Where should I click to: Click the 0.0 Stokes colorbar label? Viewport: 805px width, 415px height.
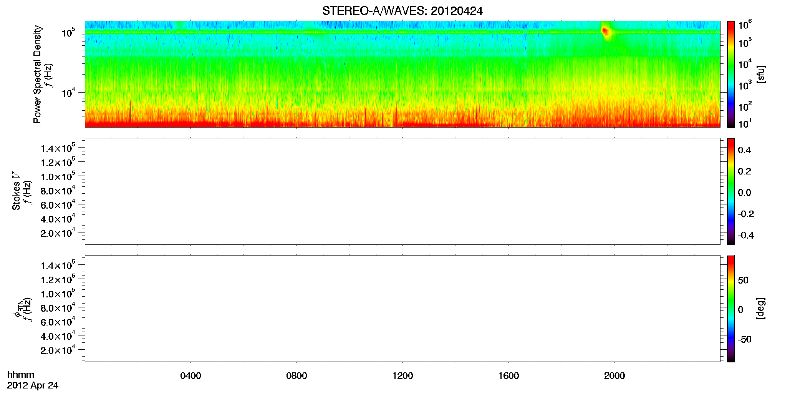(744, 193)
